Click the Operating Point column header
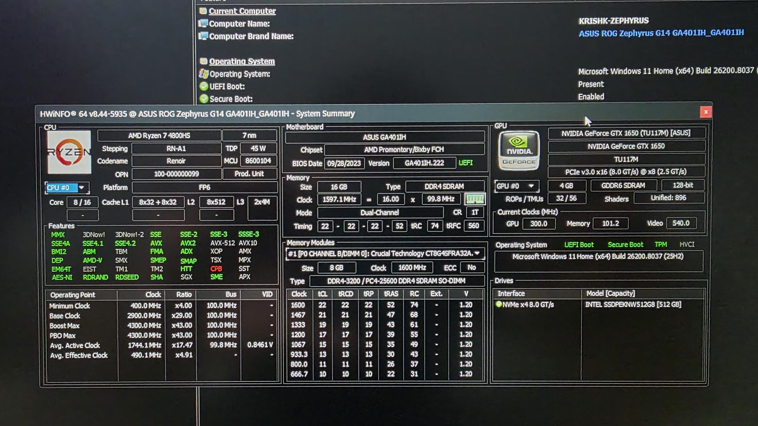The width and height of the screenshot is (758, 426). 73,295
